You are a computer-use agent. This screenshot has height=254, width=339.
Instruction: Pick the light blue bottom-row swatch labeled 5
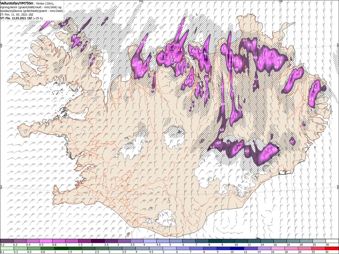[169, 248]
